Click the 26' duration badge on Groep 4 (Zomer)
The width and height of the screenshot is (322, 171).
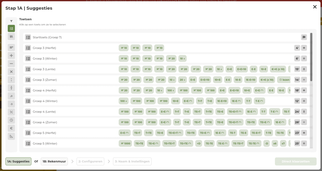tap(297, 122)
